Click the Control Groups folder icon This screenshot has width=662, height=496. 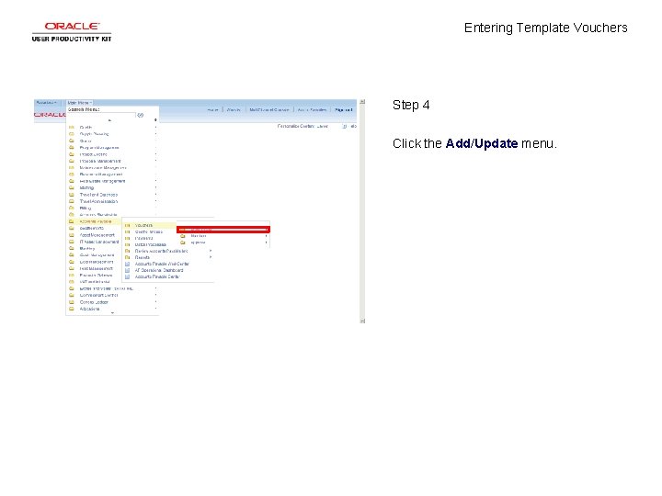click(x=127, y=232)
